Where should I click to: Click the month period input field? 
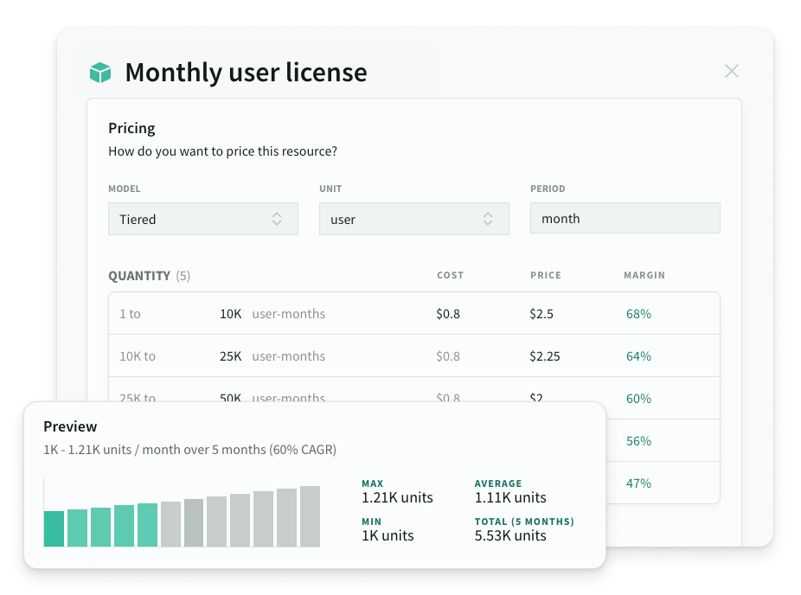625,219
